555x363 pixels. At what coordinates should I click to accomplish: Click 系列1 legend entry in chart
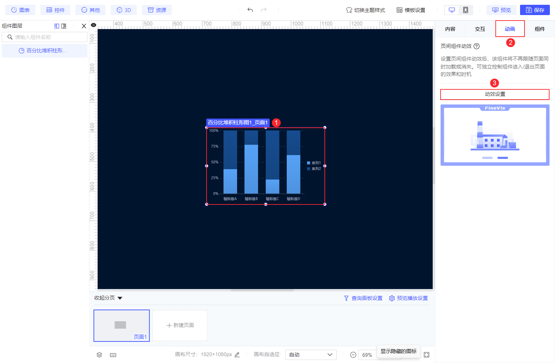(314, 163)
